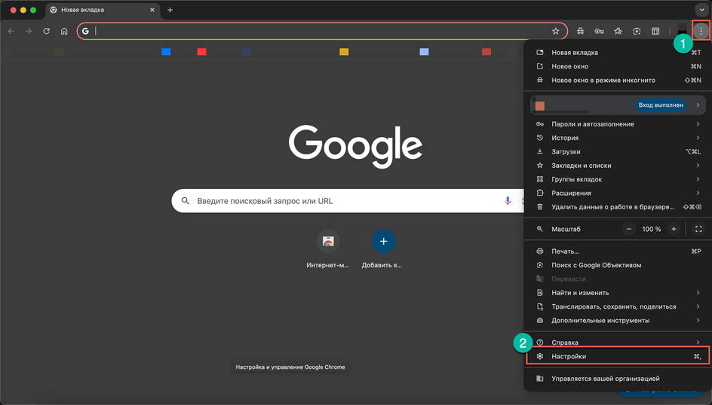Screen dimensions: 712x405
Task: Open the "Интернет-м..." shortcut tile
Action: tap(328, 249)
